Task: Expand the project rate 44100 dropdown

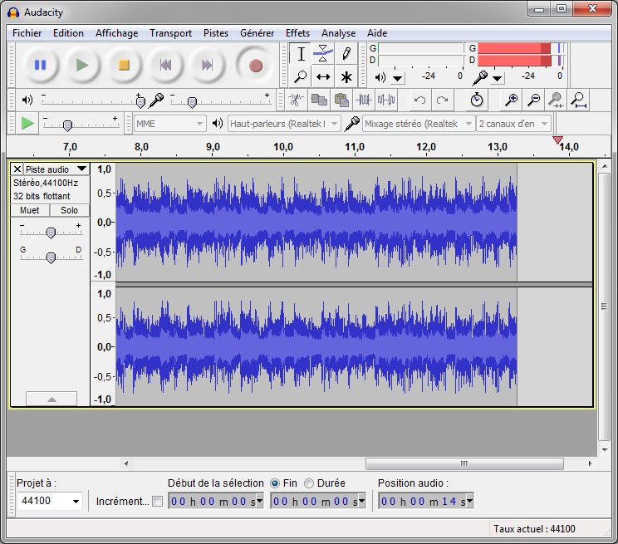Action: coord(76,501)
